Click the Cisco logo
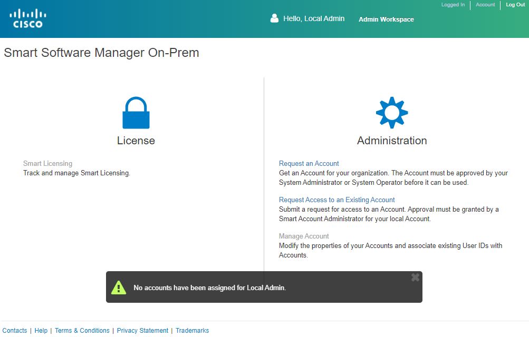The height and width of the screenshot is (337, 529). [x=28, y=18]
